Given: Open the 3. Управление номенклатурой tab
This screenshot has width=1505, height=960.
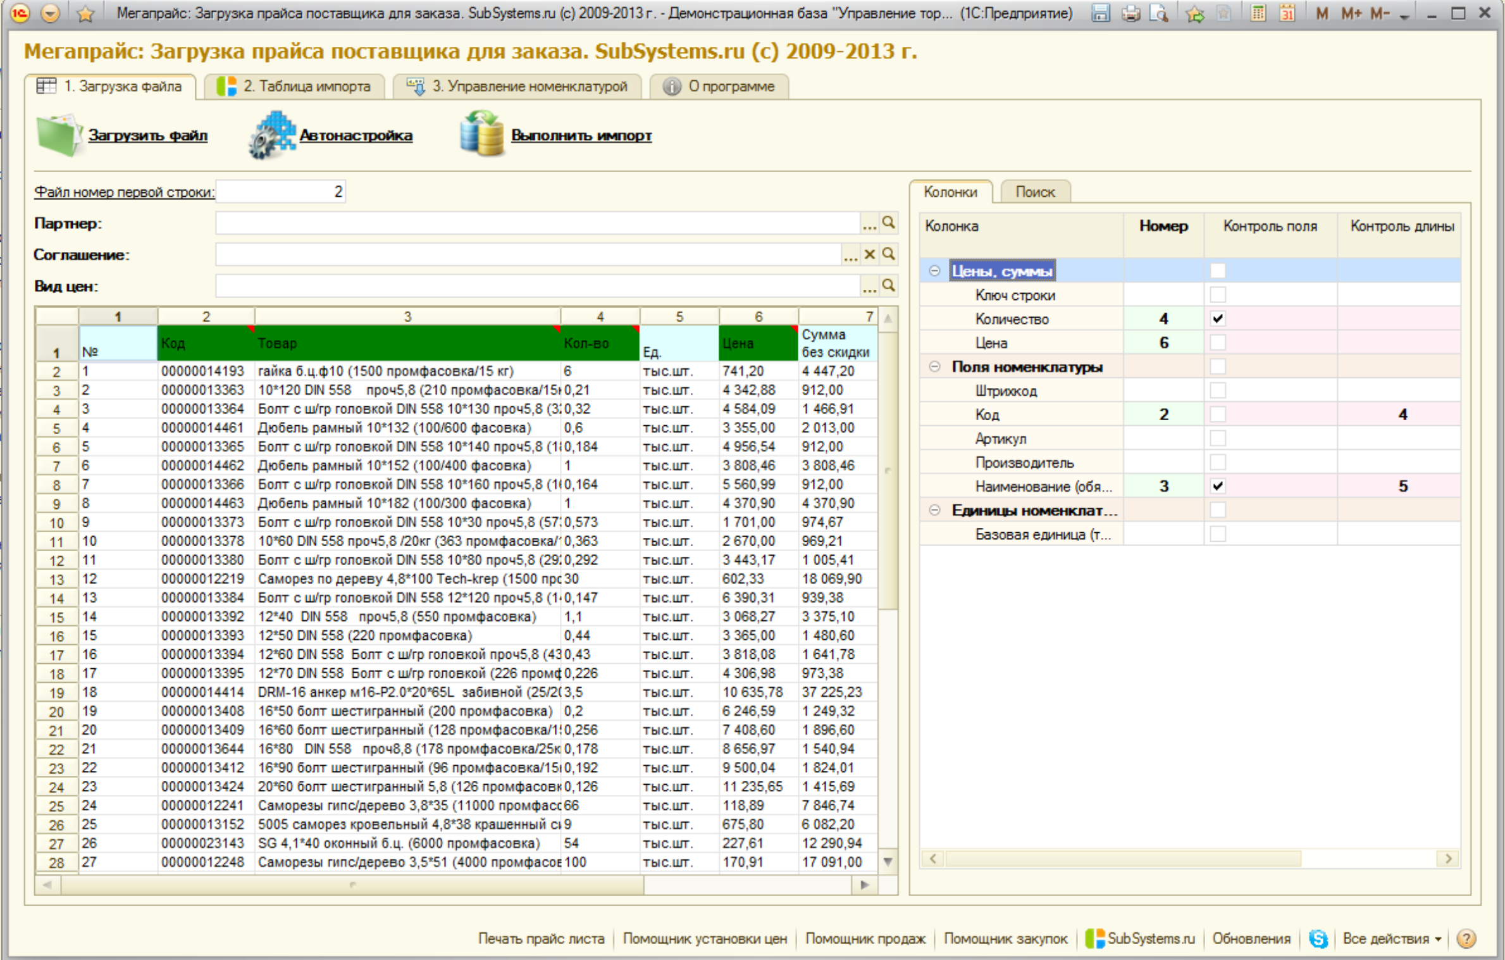Looking at the screenshot, I should point(517,86).
